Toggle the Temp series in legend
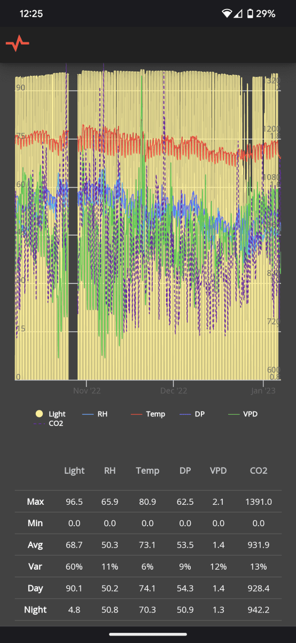The image size is (296, 643). coord(148,414)
